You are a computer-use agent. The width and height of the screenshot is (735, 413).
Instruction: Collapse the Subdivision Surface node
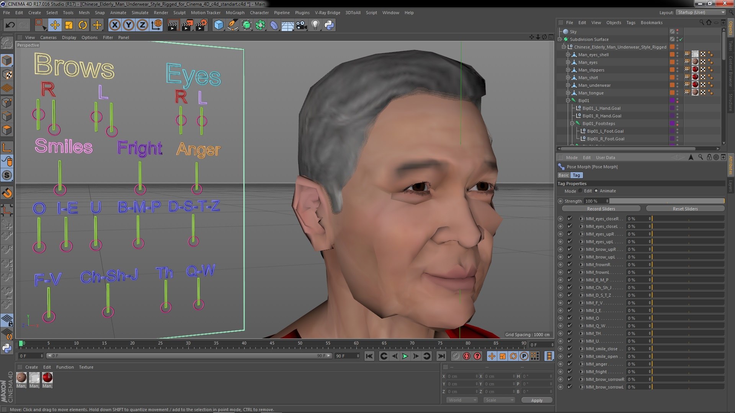click(560, 39)
